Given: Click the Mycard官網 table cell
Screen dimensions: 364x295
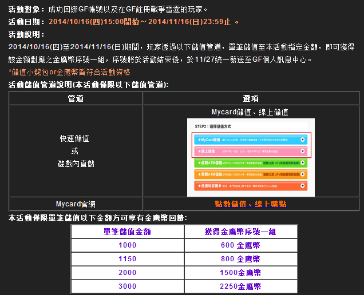Looking at the screenshot, I should point(76,204).
